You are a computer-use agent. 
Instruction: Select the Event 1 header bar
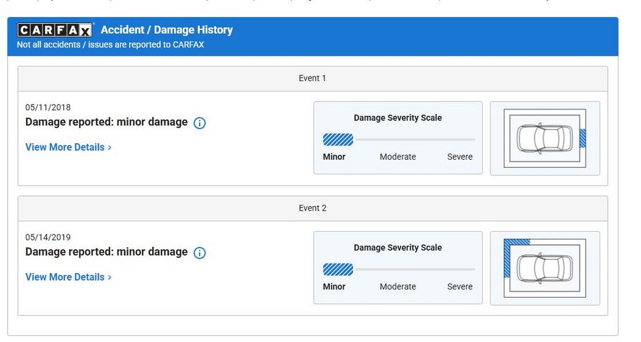click(313, 78)
